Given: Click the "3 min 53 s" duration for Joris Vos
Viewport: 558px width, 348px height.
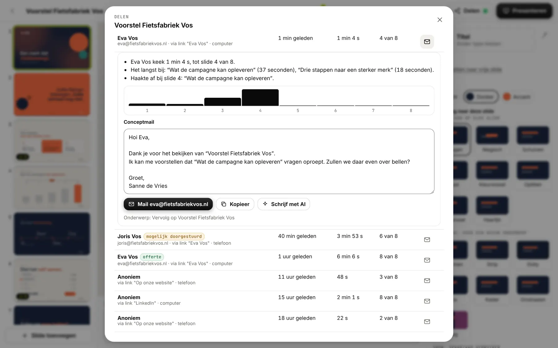Looking at the screenshot, I should [x=350, y=236].
